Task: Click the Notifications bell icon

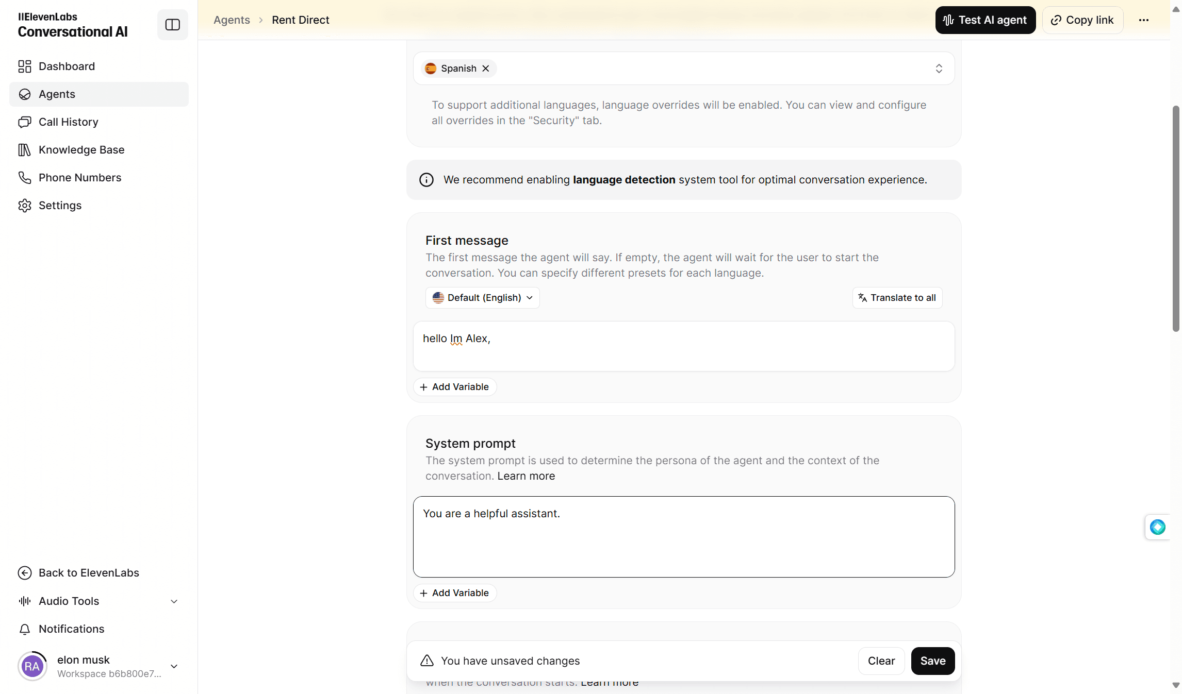Action: (25, 629)
